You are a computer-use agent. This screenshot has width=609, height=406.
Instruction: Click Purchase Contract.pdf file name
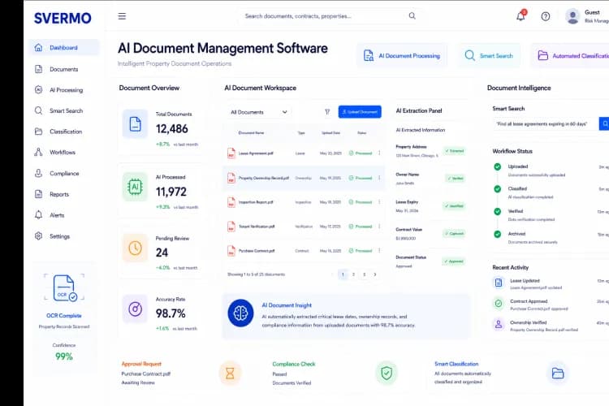[257, 251]
